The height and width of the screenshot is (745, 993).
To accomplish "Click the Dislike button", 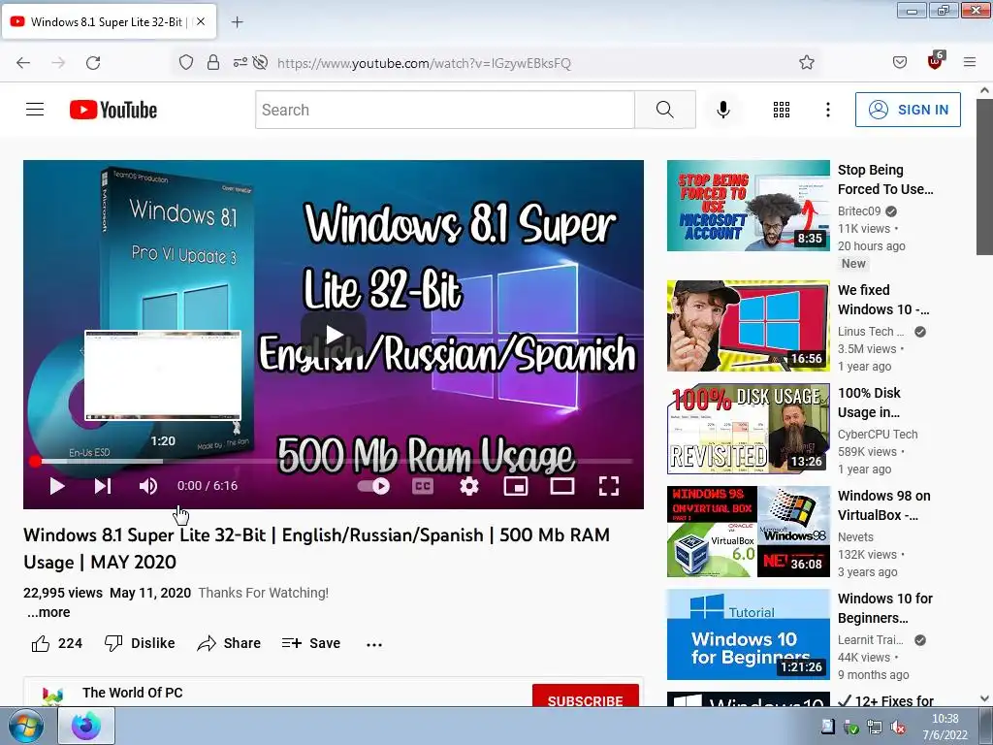I will coord(140,643).
